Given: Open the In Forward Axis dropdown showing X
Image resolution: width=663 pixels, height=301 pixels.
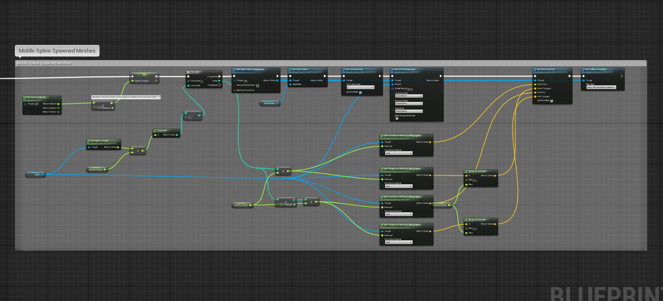Looking at the screenshot, I should pyautogui.click(x=360, y=87).
